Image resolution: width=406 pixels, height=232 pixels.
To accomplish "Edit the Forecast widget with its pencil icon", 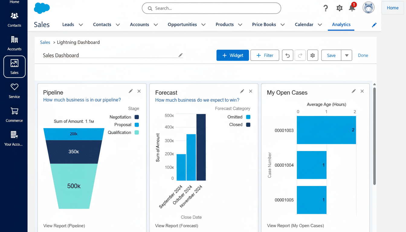I will pos(242,91).
